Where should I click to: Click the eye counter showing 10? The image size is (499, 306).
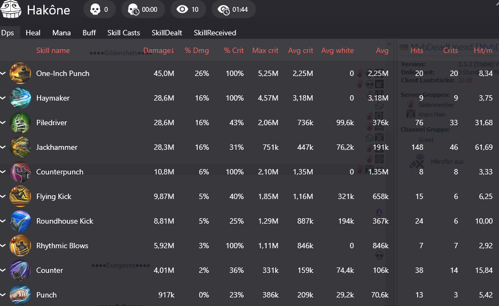pyautogui.click(x=188, y=10)
